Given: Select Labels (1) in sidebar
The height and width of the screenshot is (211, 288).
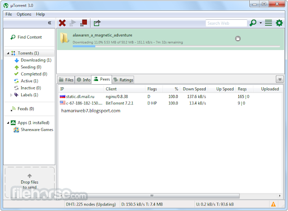Looking at the screenshot, I should tap(26, 95).
